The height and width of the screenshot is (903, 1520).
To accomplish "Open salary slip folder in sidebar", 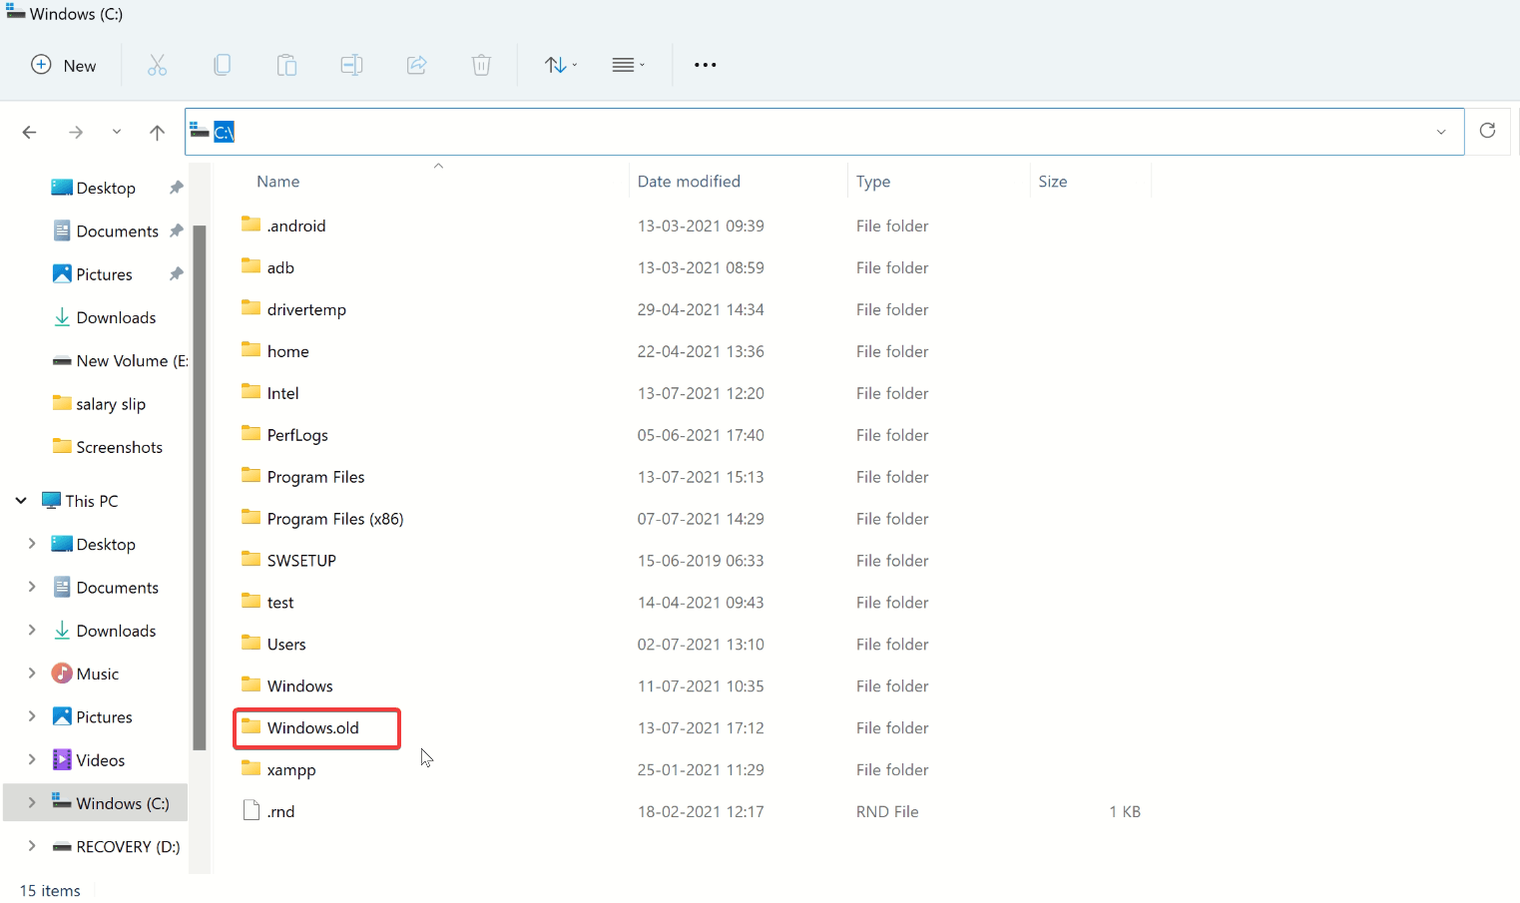I will 111,404.
